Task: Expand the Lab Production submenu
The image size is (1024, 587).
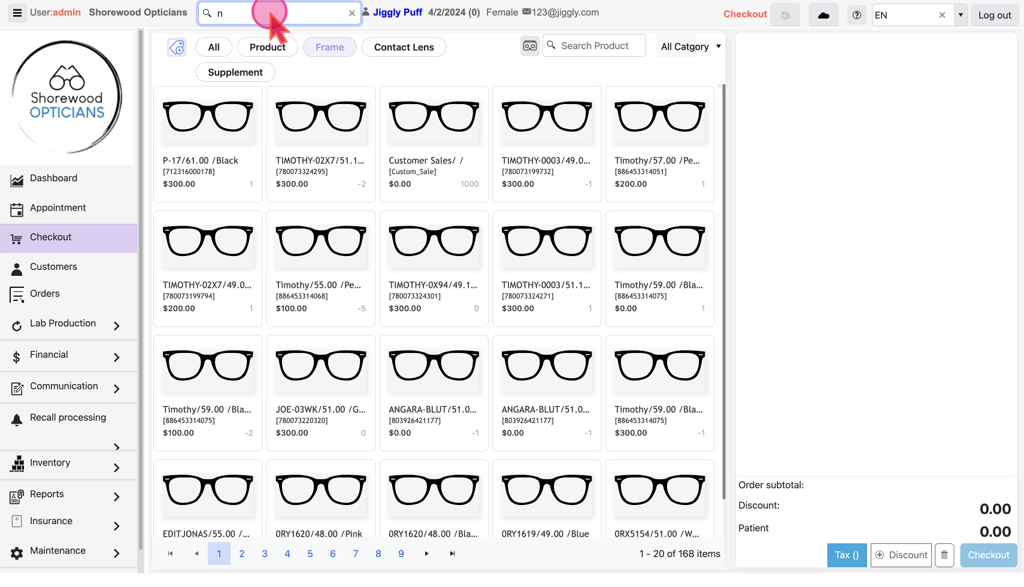Action: (x=117, y=326)
